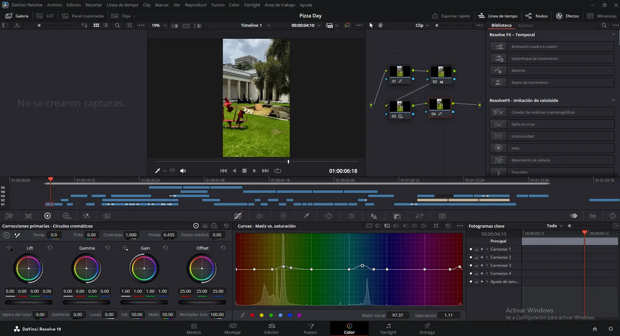Collapse the Resolve FX – Temporal section
620x336 pixels.
pos(614,35)
